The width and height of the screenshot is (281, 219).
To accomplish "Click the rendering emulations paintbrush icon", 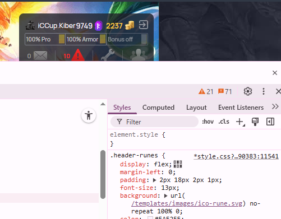I will coord(255,122).
